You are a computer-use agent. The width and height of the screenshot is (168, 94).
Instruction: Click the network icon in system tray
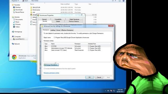pyautogui.click(x=114, y=91)
